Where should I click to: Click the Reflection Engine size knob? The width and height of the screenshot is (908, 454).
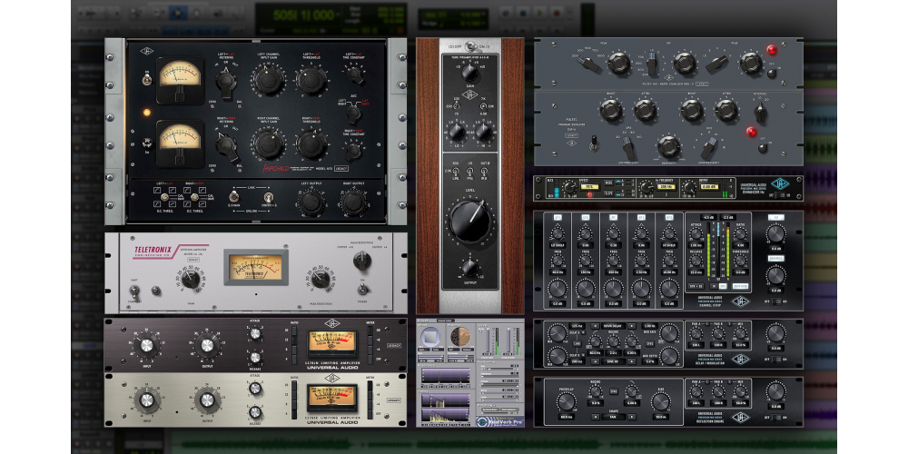tap(661, 401)
